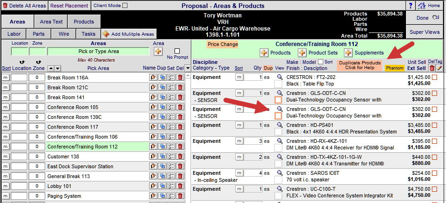The height and width of the screenshot is (203, 446).
Task: View HD-PS401 product magnifier icon
Action: click(279, 125)
